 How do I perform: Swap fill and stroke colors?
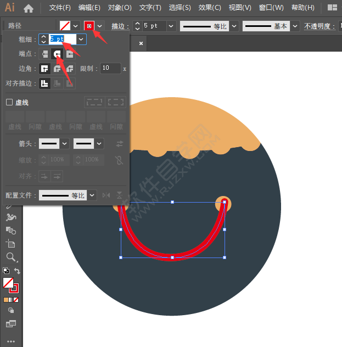tap(17, 271)
